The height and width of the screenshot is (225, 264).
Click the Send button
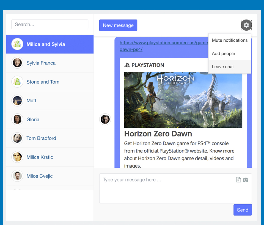point(243,210)
